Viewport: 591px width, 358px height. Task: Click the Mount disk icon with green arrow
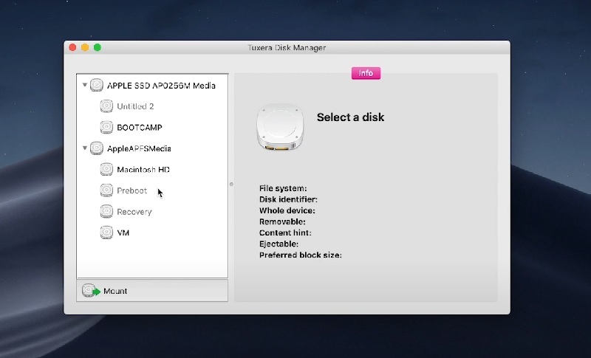click(91, 291)
